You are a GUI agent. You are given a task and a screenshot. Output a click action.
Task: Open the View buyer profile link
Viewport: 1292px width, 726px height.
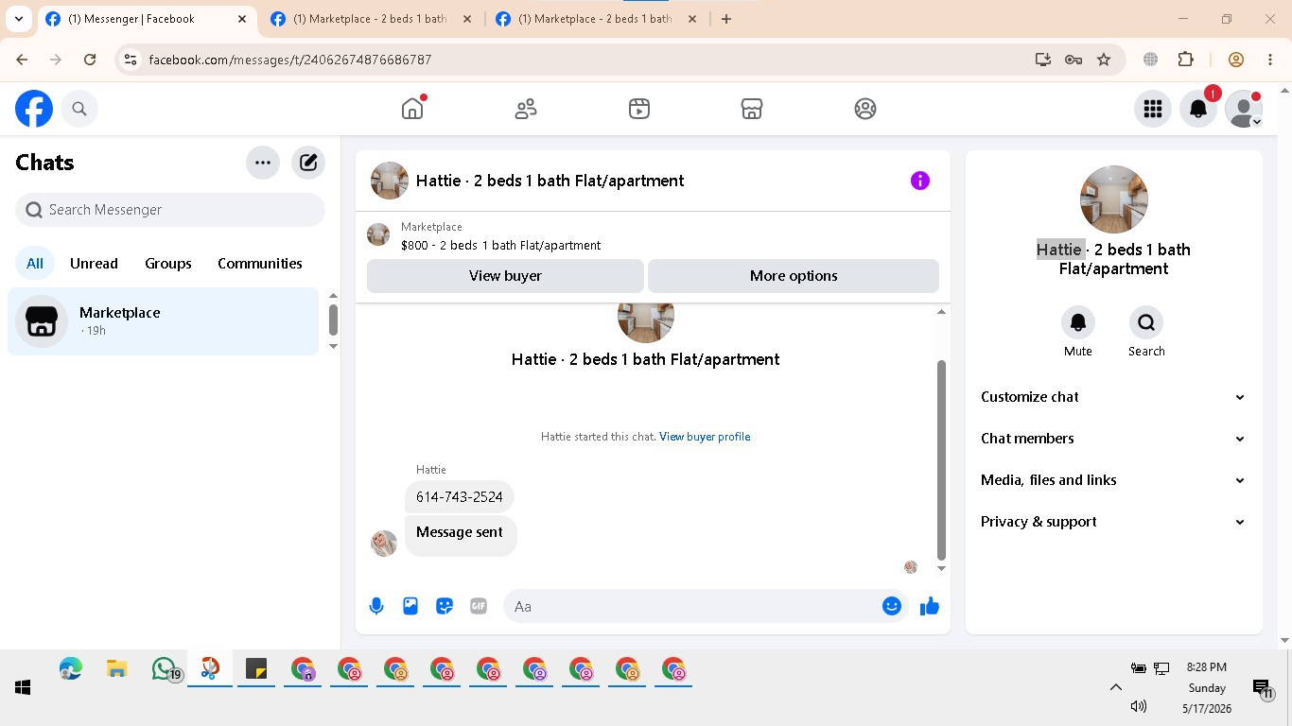click(x=705, y=437)
